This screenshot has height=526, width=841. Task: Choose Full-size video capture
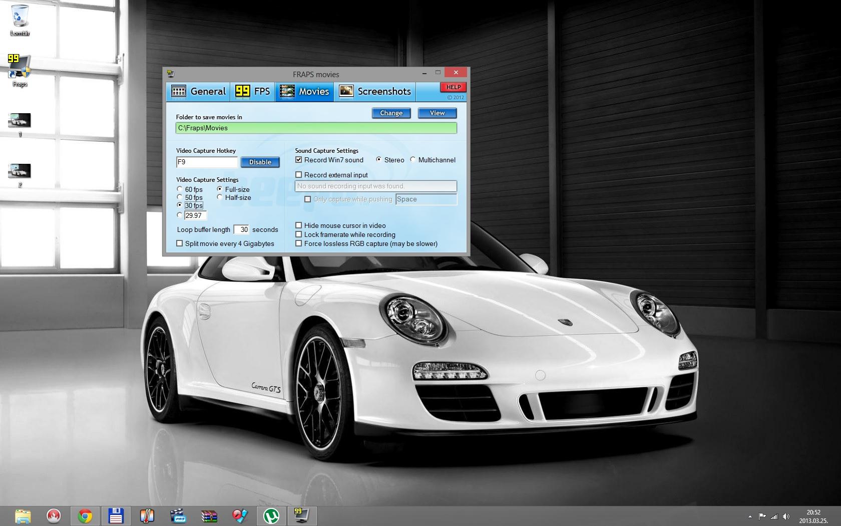click(x=220, y=189)
